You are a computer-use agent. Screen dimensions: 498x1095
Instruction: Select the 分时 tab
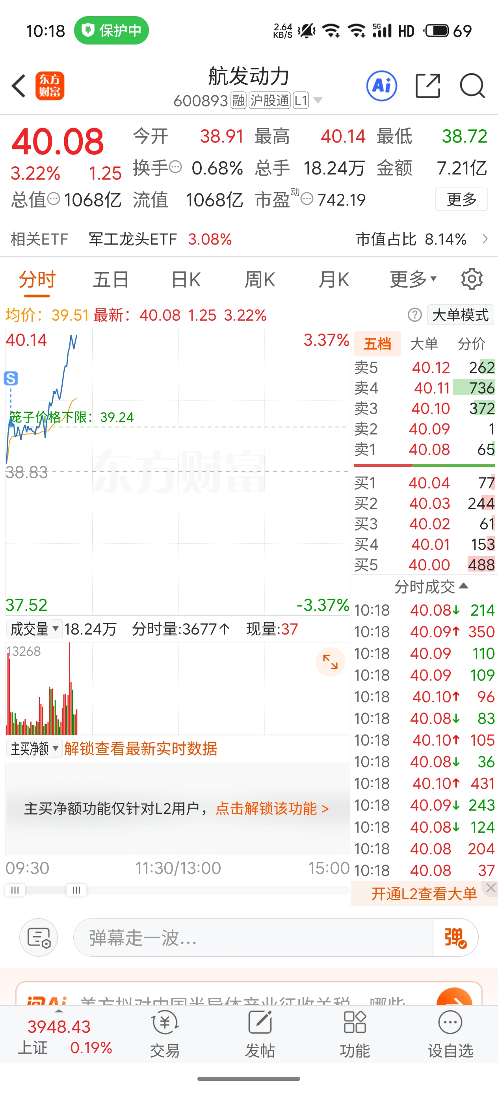pyautogui.click(x=37, y=279)
